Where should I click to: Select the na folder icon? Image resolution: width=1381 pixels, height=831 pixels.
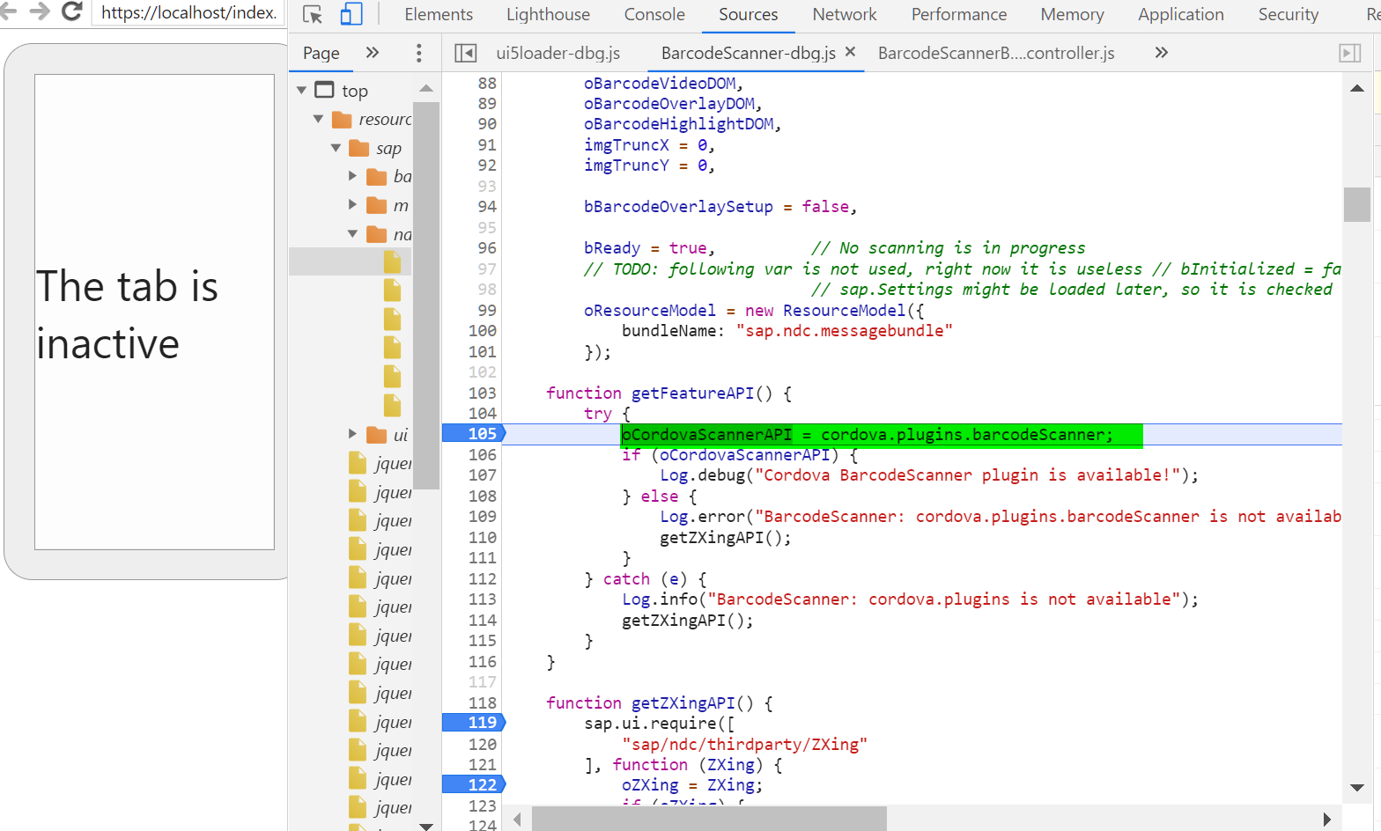tap(377, 234)
